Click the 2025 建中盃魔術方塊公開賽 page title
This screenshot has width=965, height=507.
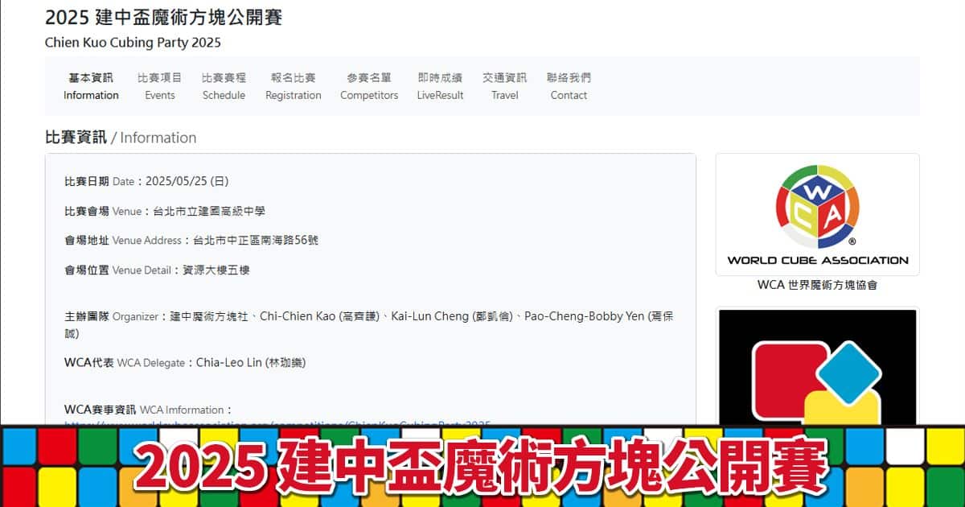(164, 17)
